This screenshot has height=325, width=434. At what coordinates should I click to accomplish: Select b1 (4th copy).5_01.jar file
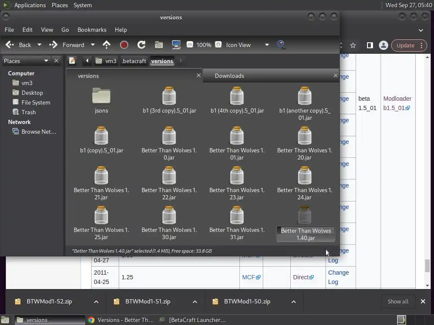pyautogui.click(x=237, y=96)
